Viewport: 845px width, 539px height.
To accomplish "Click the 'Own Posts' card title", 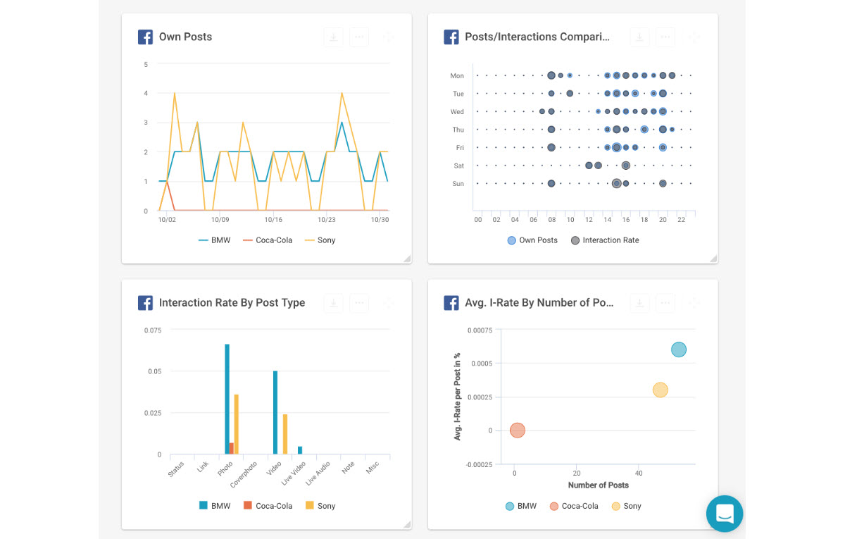I will [185, 37].
